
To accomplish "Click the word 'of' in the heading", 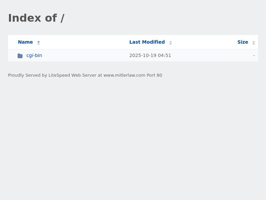I will tap(51, 18).
